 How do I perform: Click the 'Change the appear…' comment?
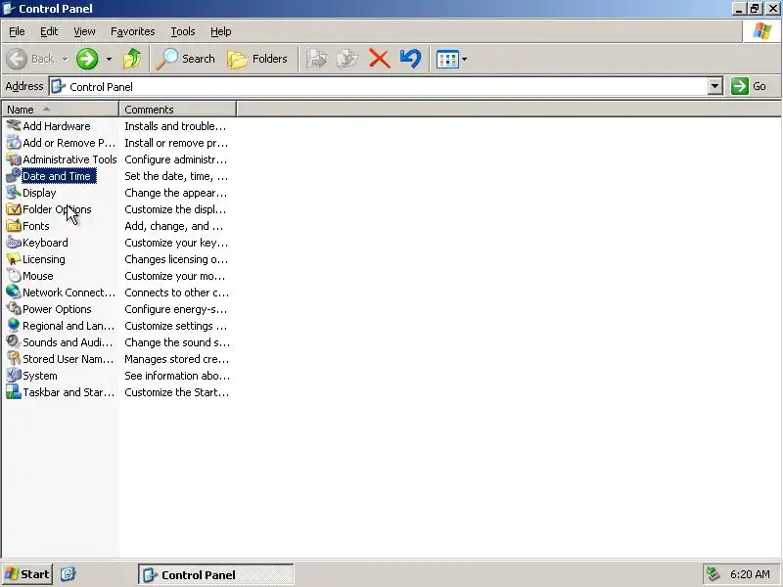(176, 193)
